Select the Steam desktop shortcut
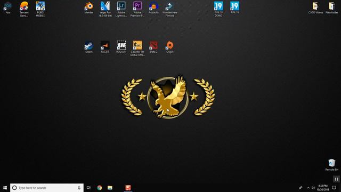Screen dimensions: 341x192 click(89, 47)
